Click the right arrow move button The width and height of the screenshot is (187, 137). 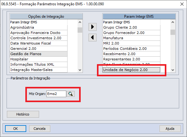coord(93,27)
